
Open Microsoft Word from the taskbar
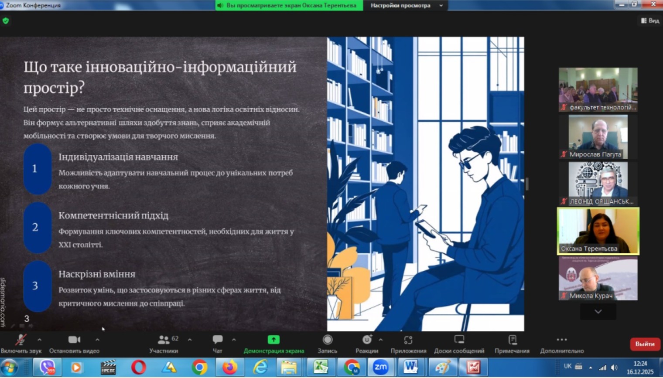pos(410,367)
